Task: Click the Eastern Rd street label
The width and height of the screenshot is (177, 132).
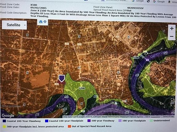Action: click(29, 38)
